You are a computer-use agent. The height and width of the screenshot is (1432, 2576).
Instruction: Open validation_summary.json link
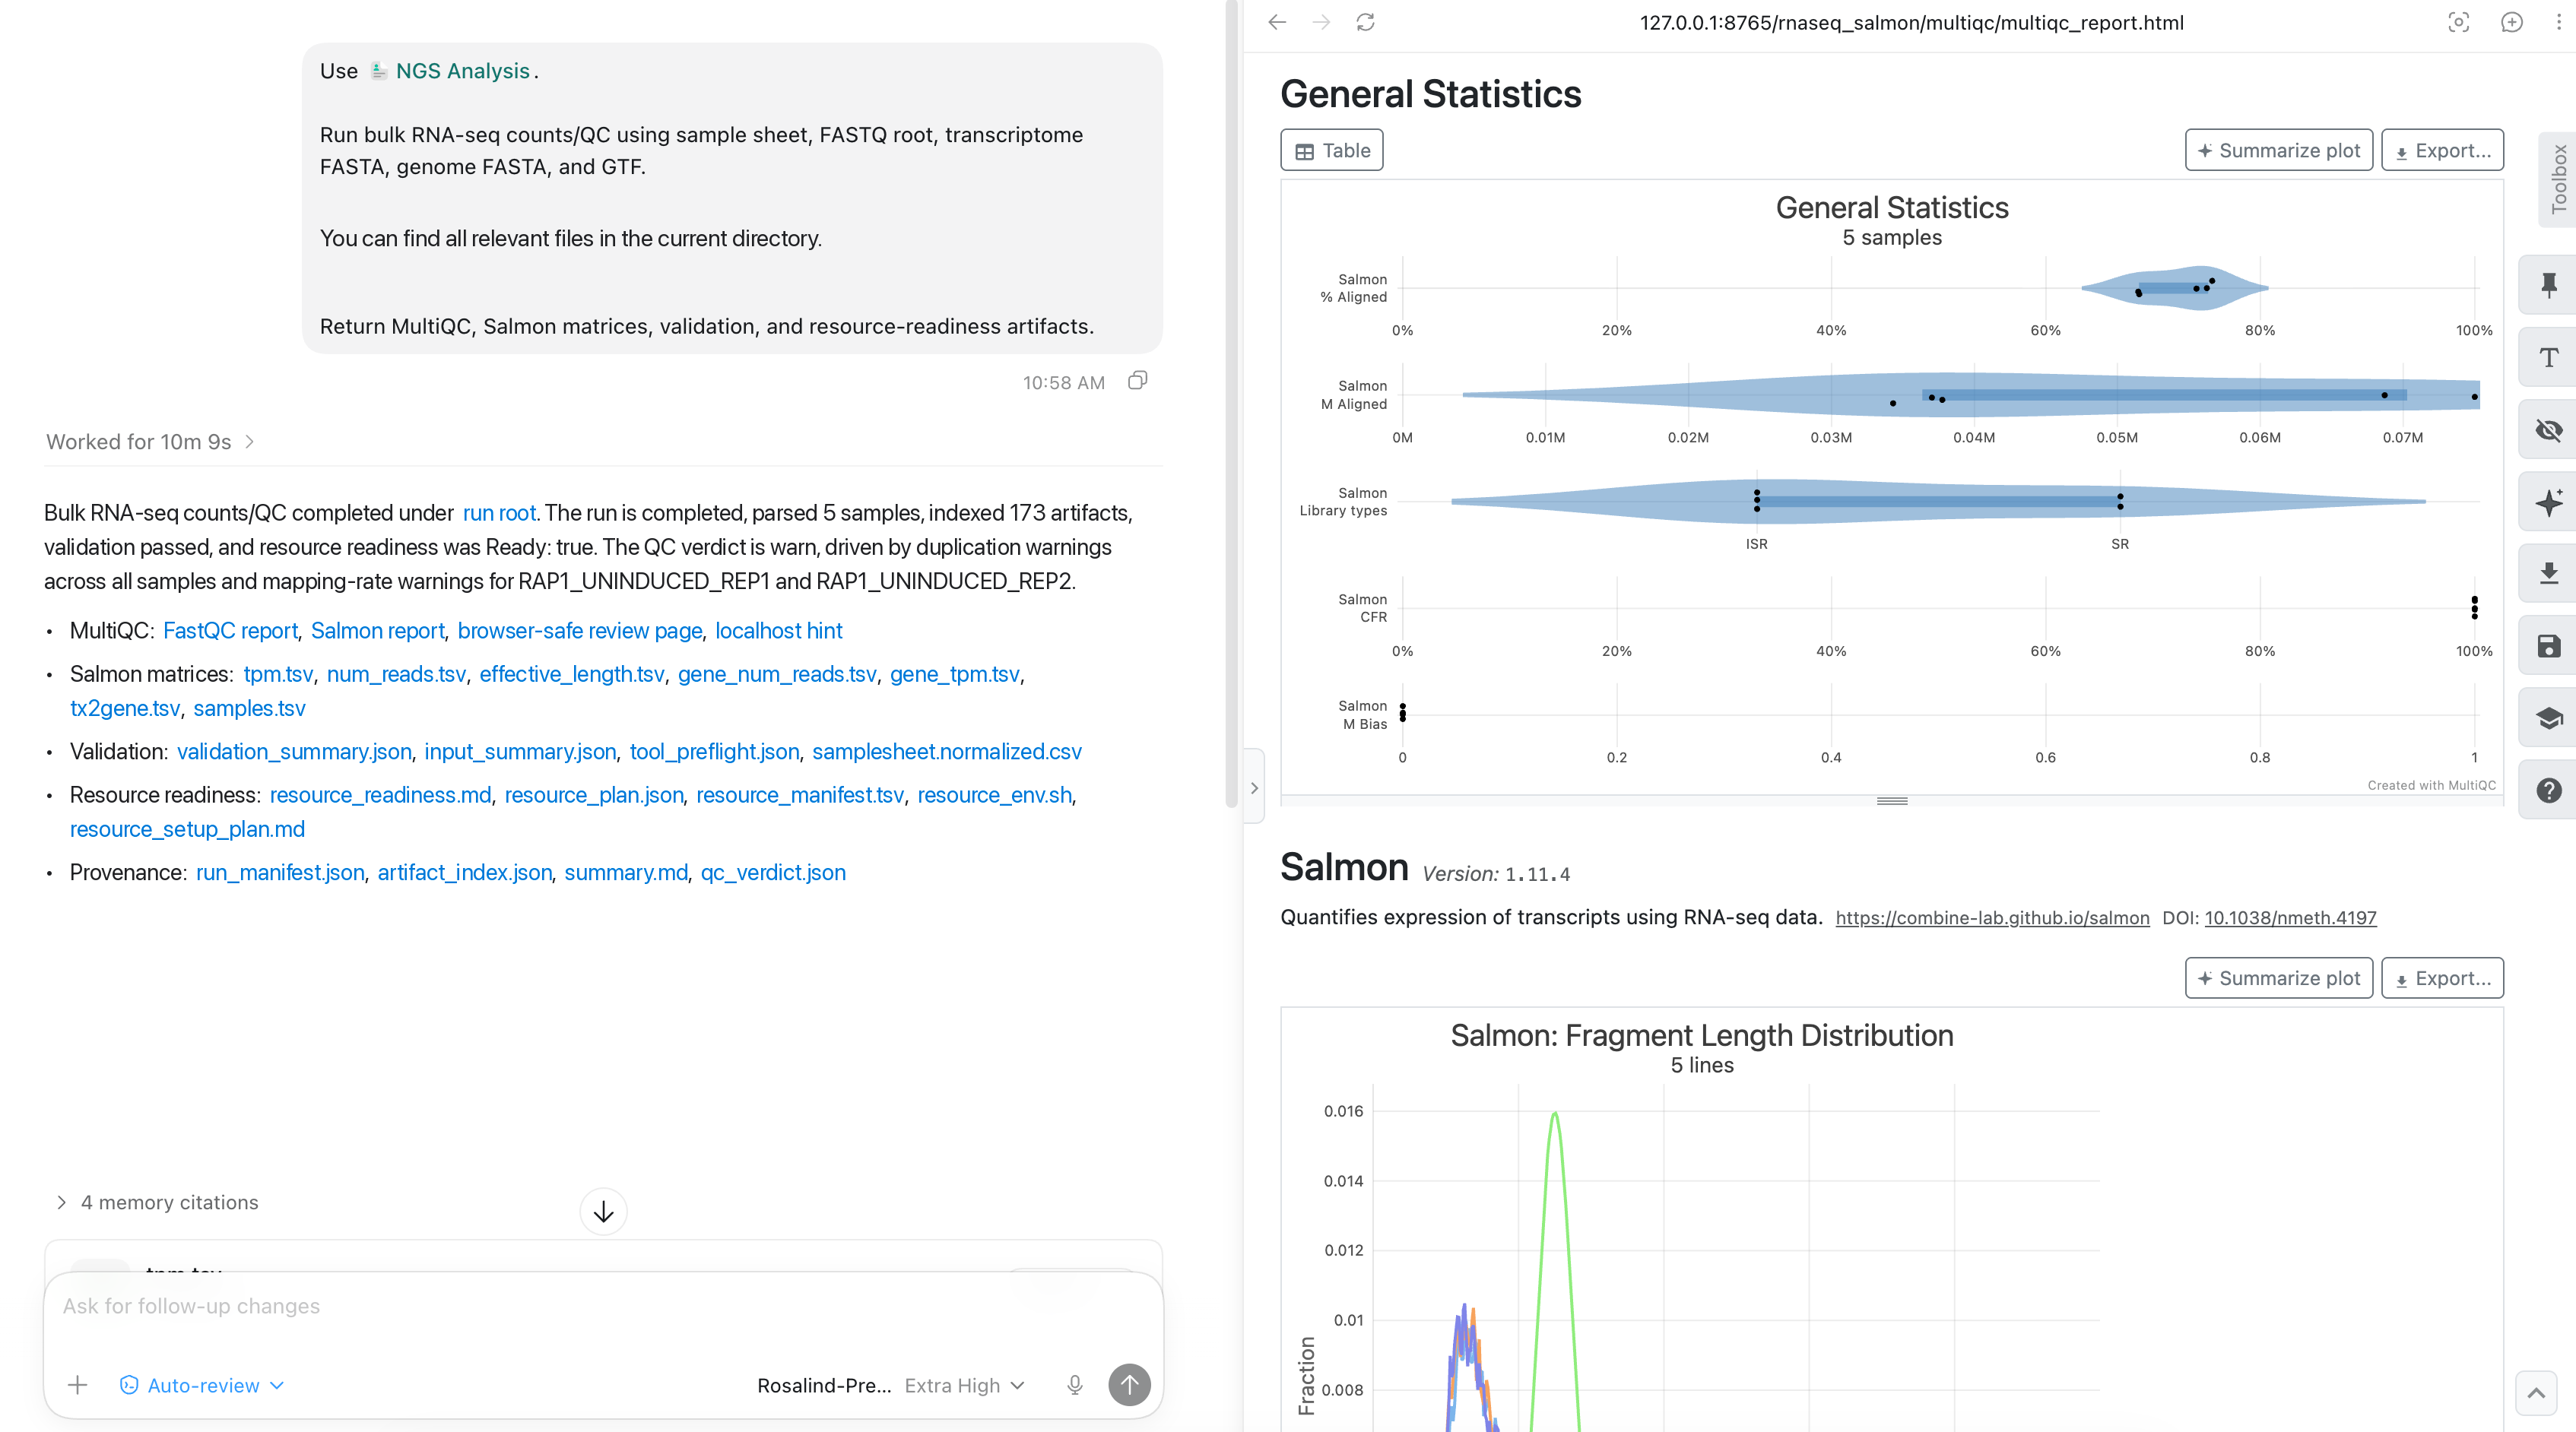click(294, 752)
